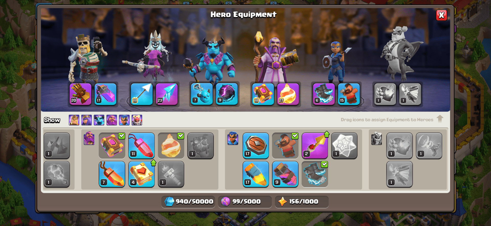Select the Minion Prince's level 9 dark orb
This screenshot has height=226, width=491.
pos(227,94)
